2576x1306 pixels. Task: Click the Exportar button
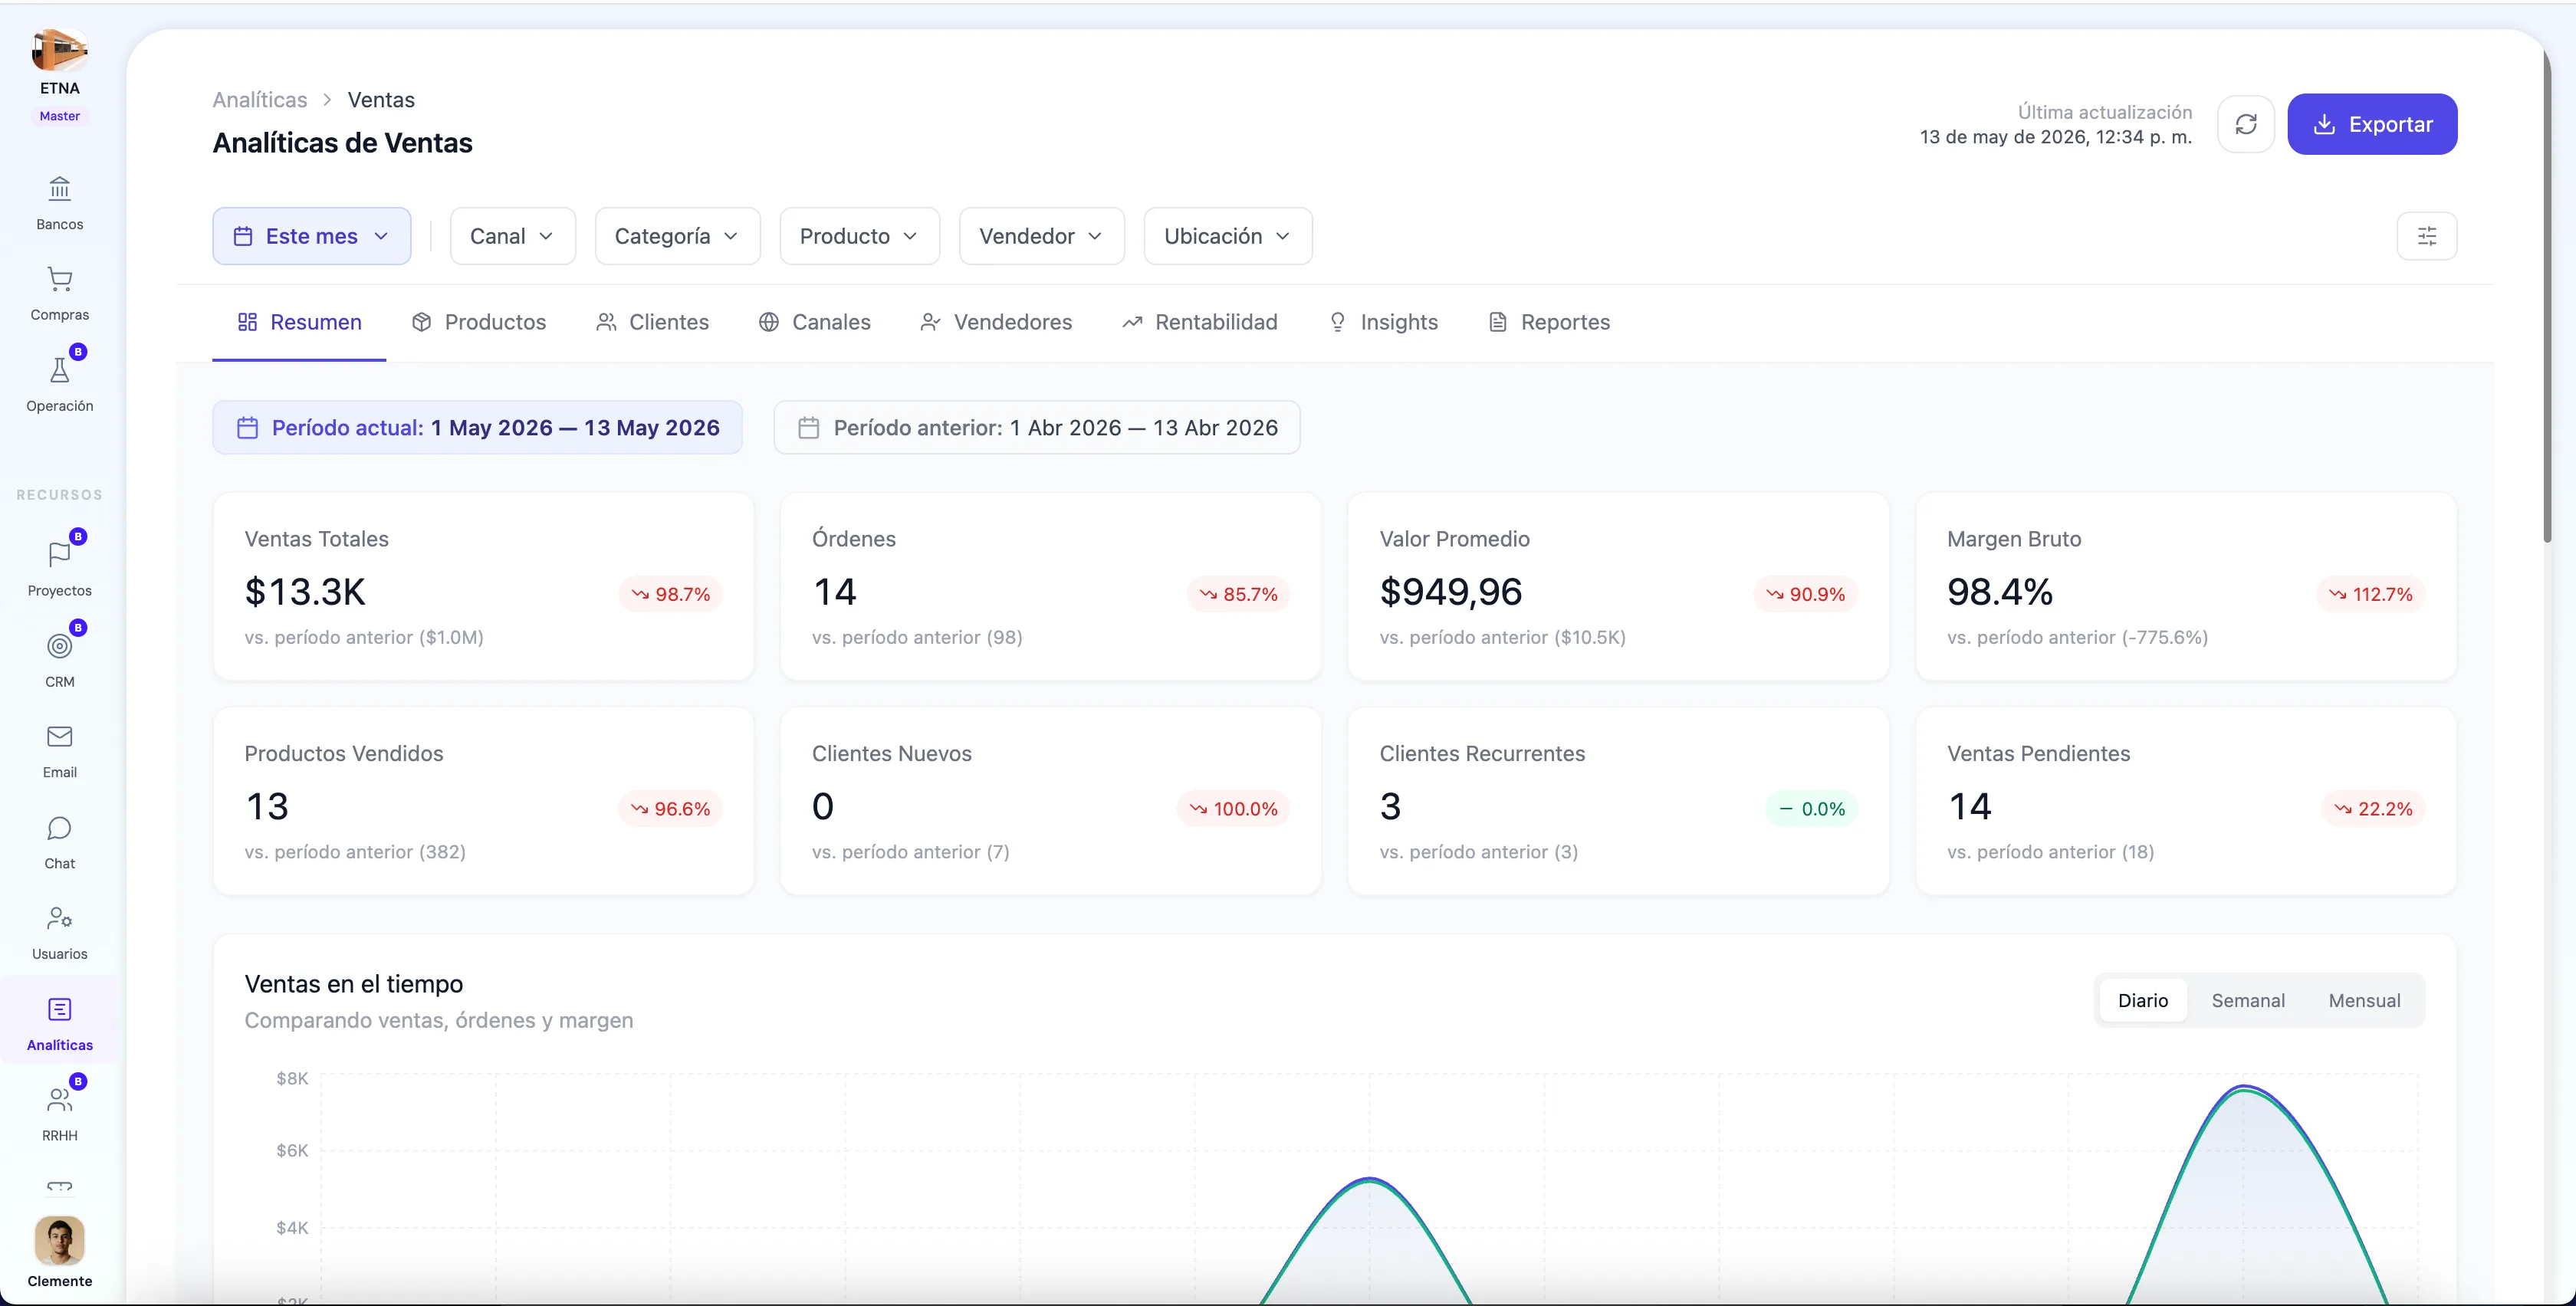[2372, 124]
